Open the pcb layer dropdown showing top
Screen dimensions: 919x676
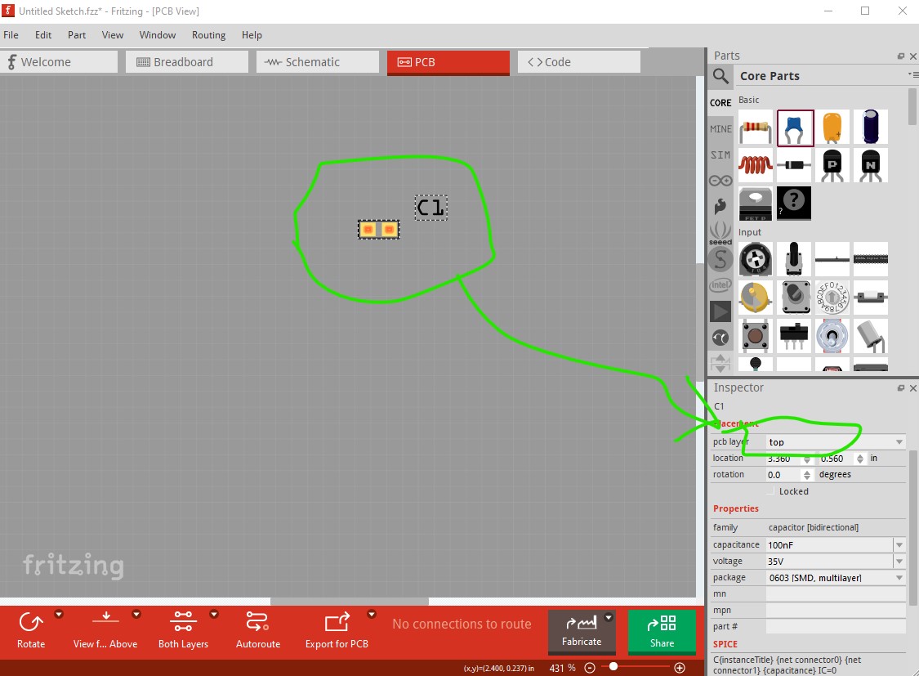tap(835, 442)
